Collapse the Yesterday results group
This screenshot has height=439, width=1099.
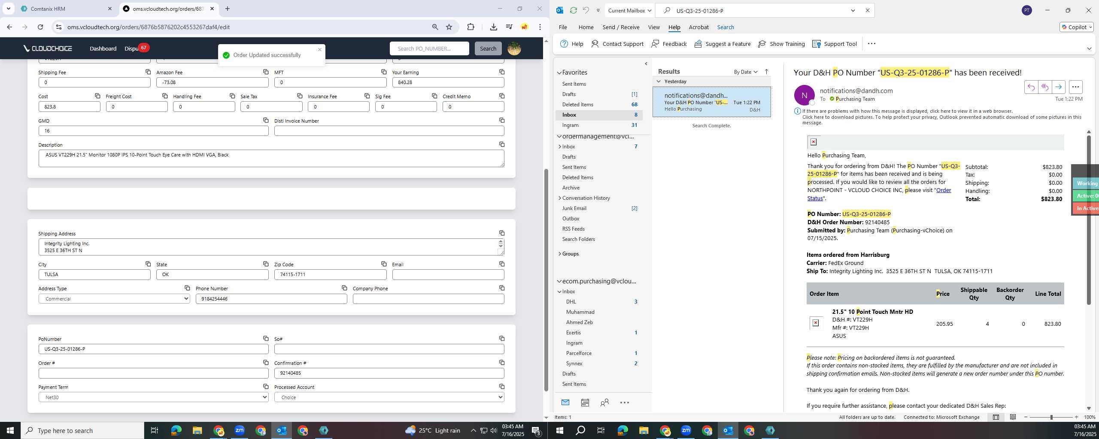tap(658, 81)
